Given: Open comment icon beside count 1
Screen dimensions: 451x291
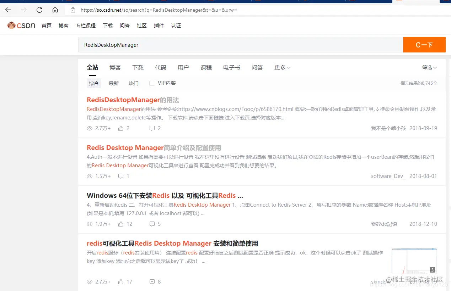Looking at the screenshot, I should pos(121,176).
